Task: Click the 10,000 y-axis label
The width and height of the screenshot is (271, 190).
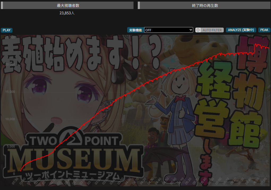Action: pyautogui.click(x=10, y=119)
